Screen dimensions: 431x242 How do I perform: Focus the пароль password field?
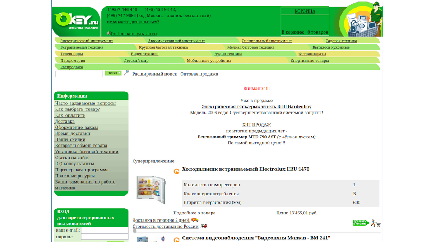105,237
